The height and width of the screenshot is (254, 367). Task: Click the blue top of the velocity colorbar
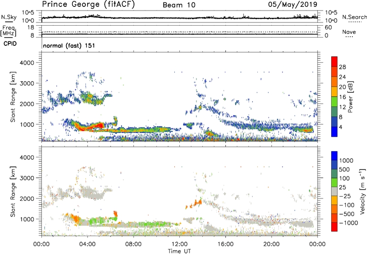334,155
